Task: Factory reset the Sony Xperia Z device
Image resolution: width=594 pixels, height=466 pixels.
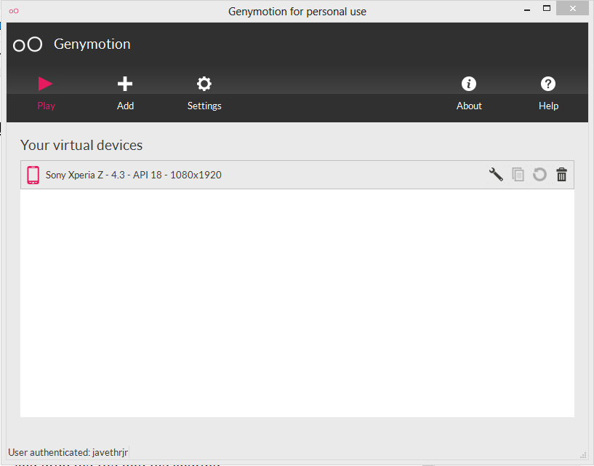Action: point(539,175)
